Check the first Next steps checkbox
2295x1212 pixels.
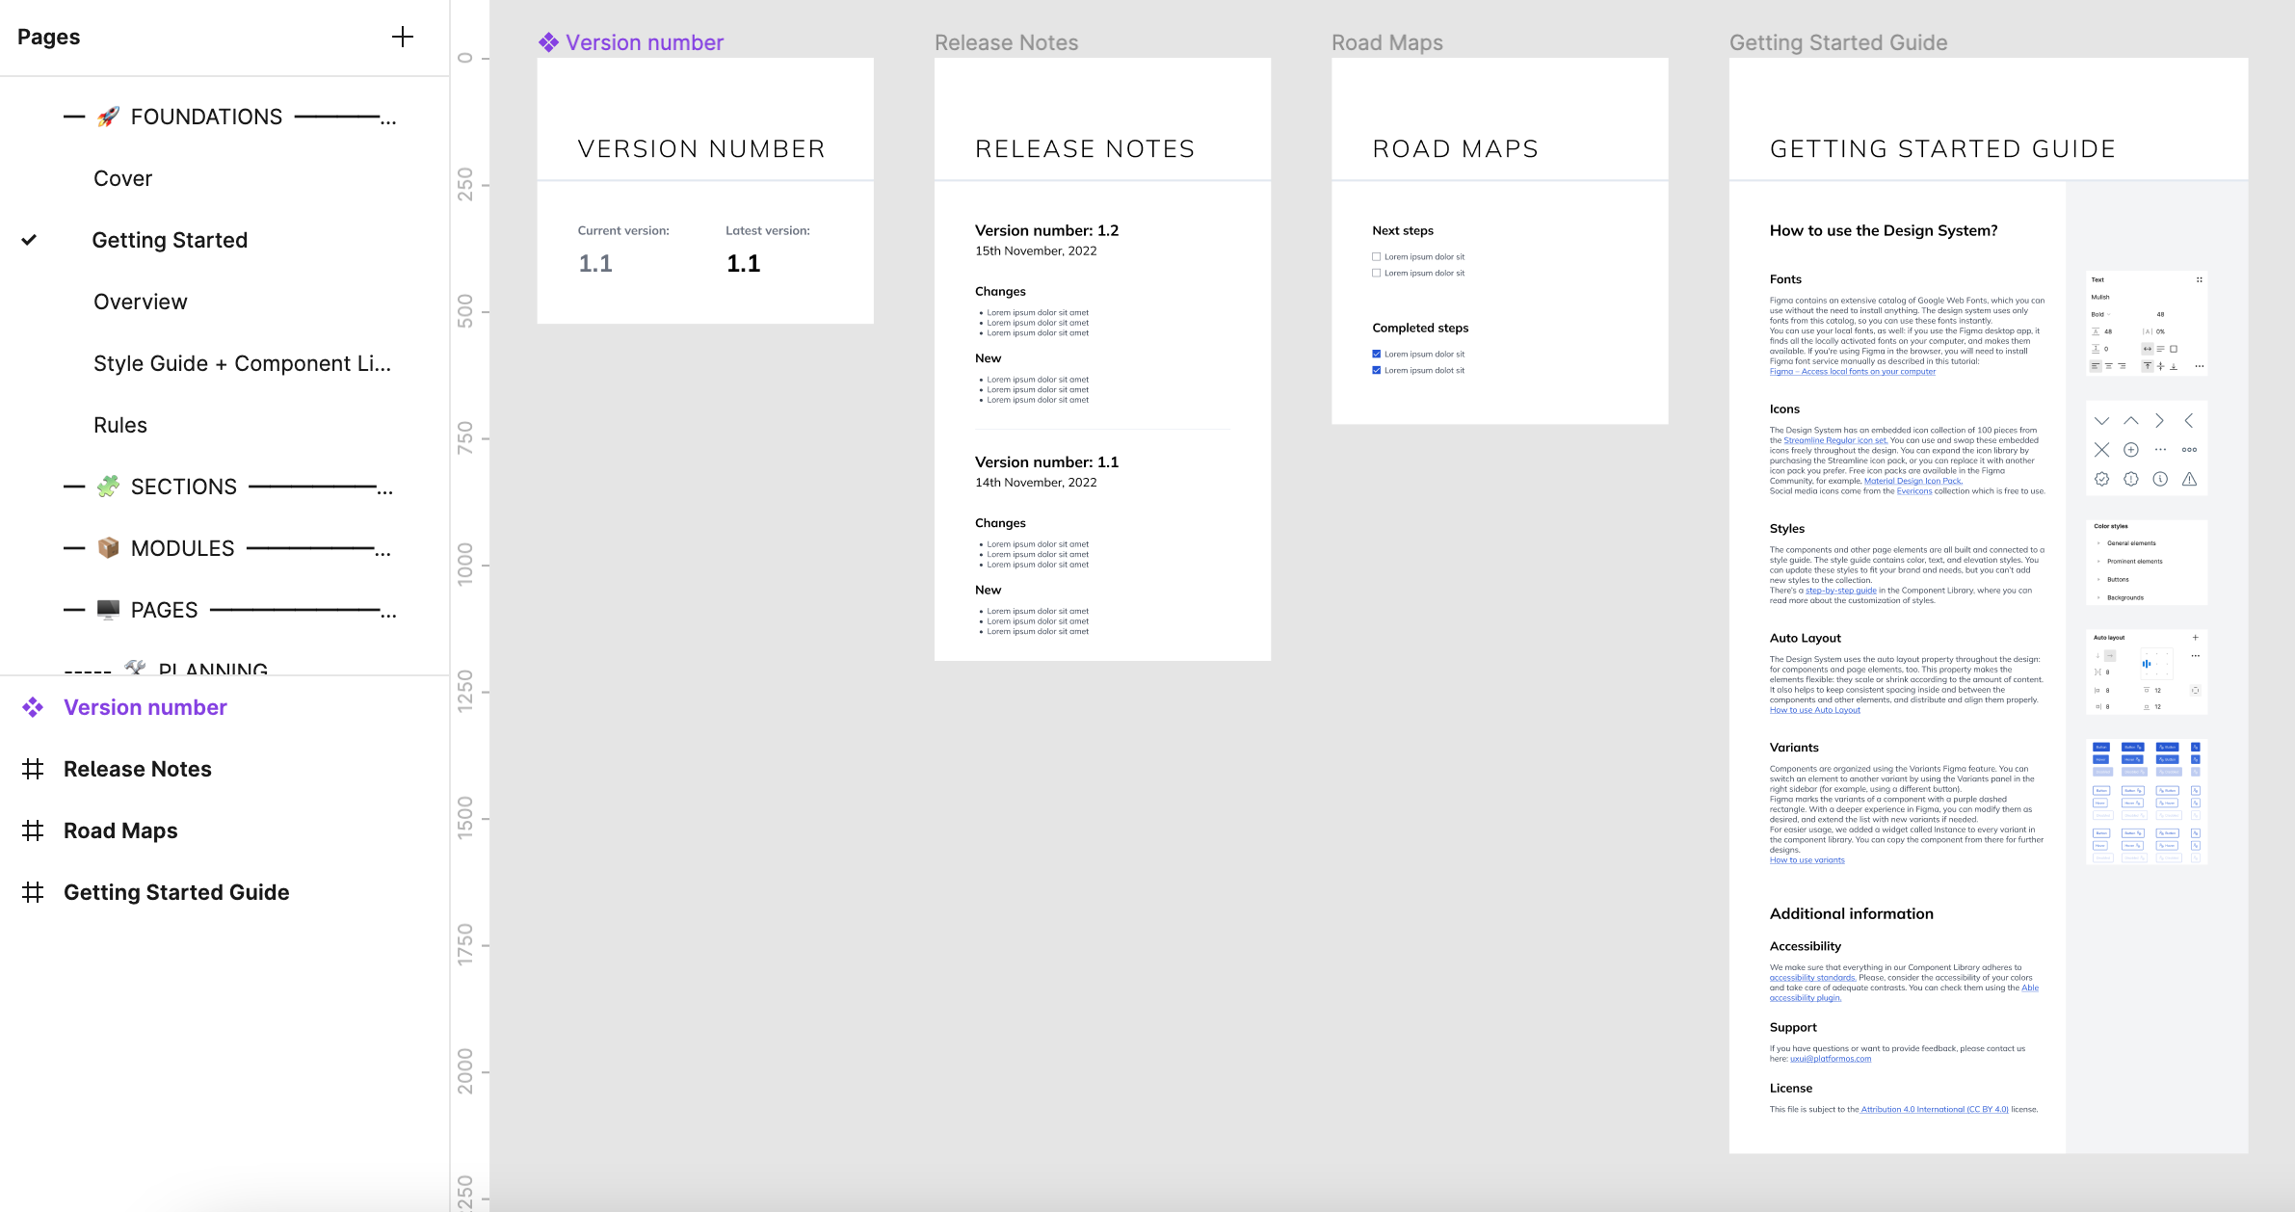pyautogui.click(x=1378, y=256)
